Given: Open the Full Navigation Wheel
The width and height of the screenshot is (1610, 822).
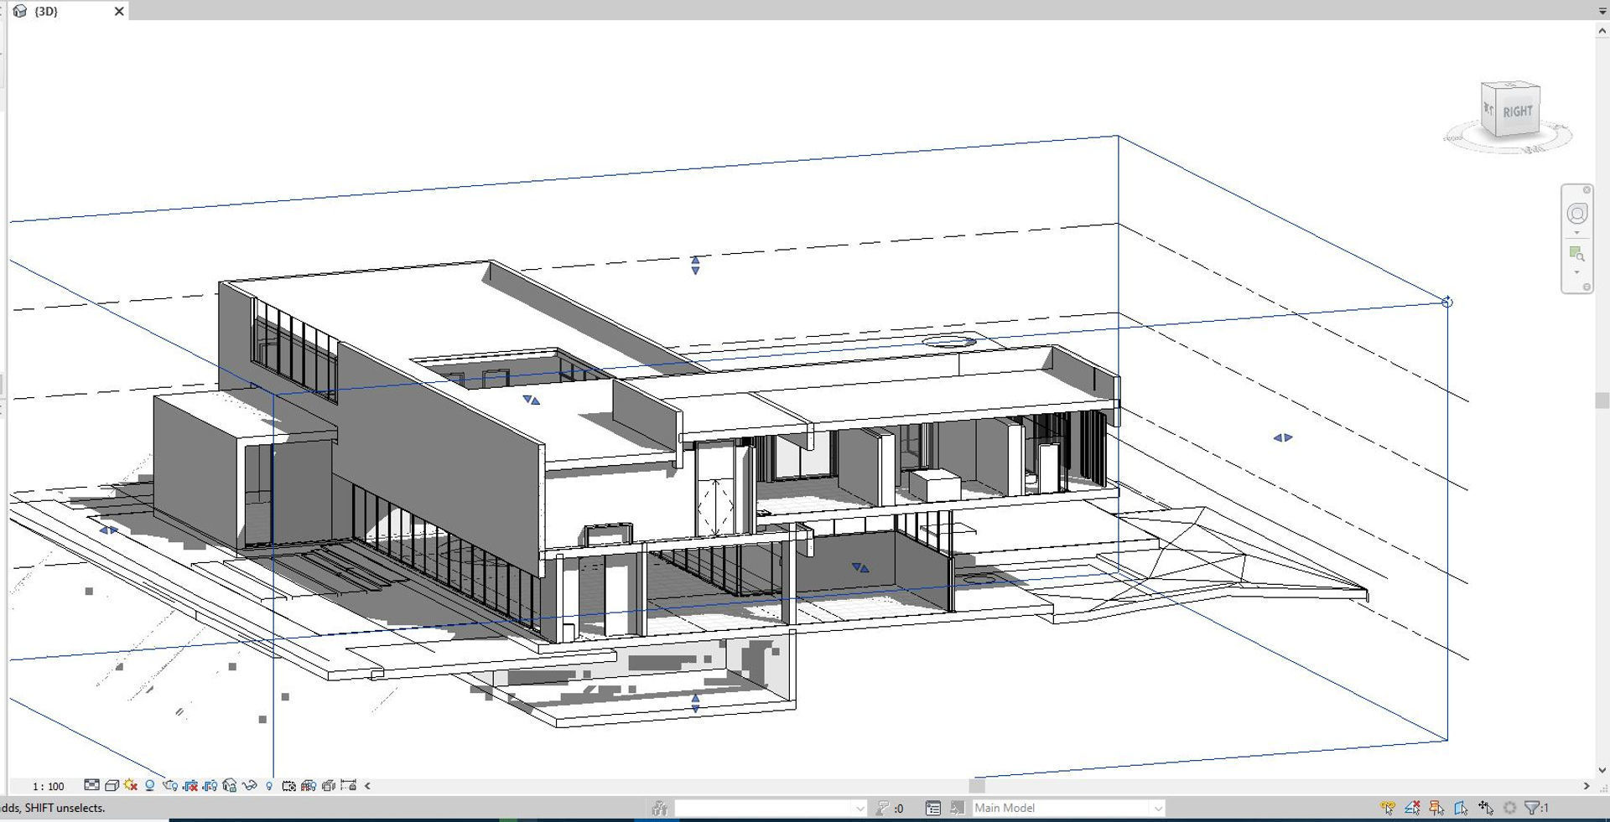Looking at the screenshot, I should click(x=1577, y=214).
